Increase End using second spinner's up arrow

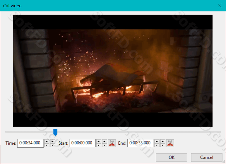[x=163, y=141]
